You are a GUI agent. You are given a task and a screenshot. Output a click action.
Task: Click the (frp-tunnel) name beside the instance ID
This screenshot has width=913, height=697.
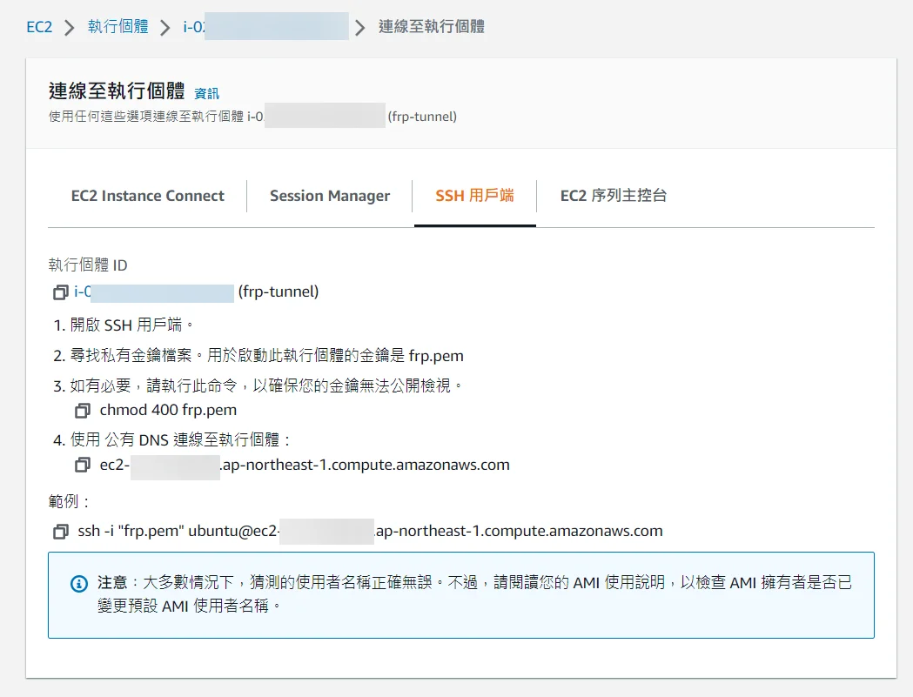click(279, 292)
